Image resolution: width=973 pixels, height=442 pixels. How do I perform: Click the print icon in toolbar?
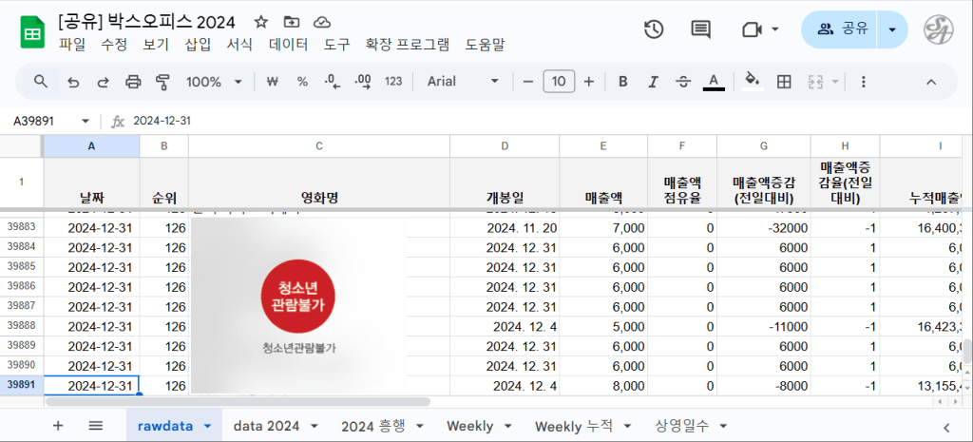pos(133,82)
